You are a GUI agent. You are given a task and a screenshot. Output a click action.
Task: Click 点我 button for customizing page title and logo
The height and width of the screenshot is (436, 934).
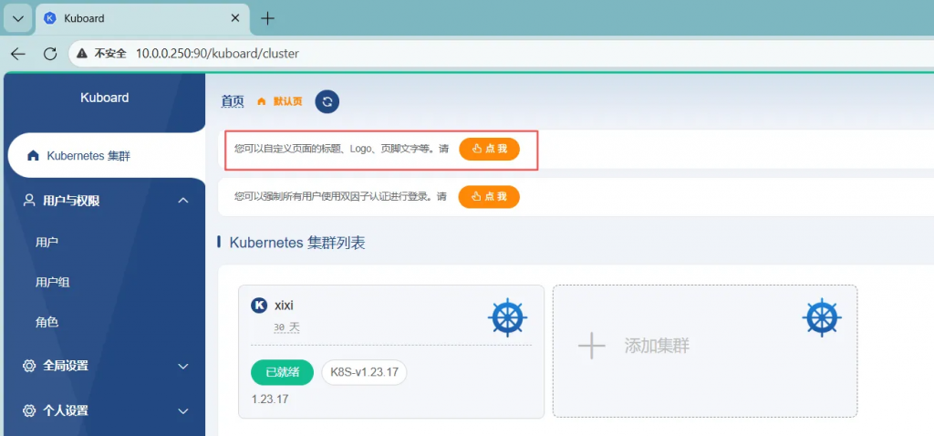pyautogui.click(x=489, y=149)
